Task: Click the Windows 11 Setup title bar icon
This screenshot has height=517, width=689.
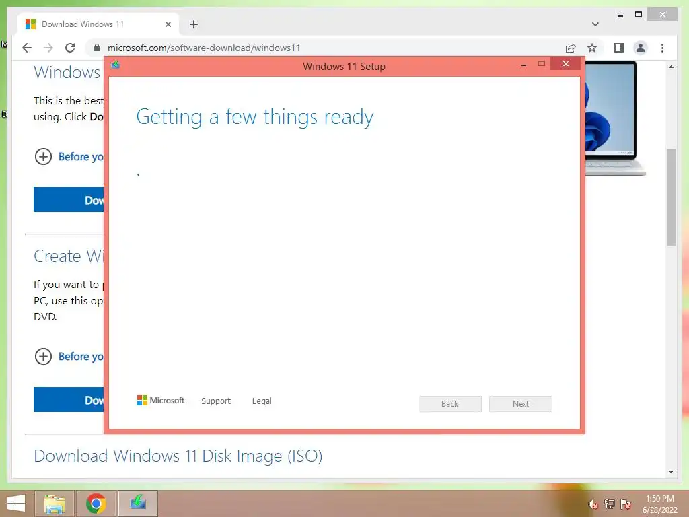Action: click(116, 65)
